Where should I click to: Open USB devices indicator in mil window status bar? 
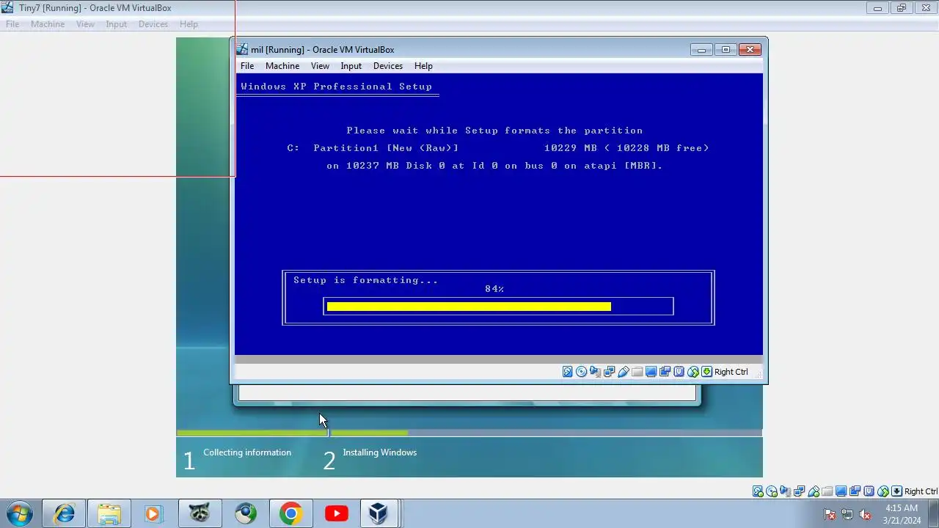point(624,372)
